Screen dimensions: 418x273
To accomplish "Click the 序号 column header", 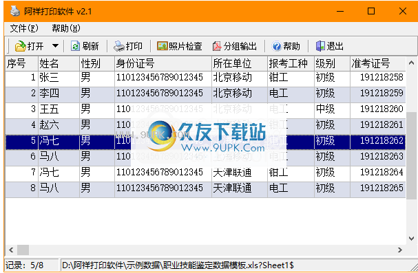I will coord(21,63).
